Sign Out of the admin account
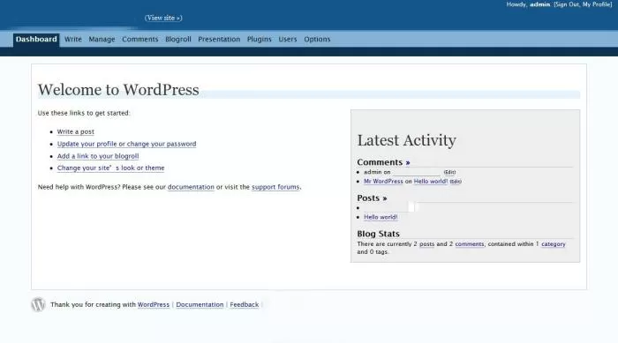This screenshot has height=343, width=618. click(567, 4)
